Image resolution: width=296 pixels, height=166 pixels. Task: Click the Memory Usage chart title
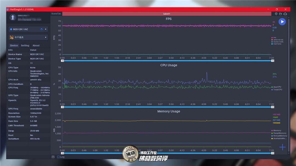coord(169,111)
